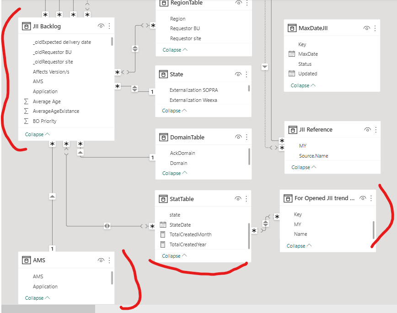Viewport: 397px width, 313px height.
Task: Toggle visibility eye on JII Reference table
Action: point(367,130)
